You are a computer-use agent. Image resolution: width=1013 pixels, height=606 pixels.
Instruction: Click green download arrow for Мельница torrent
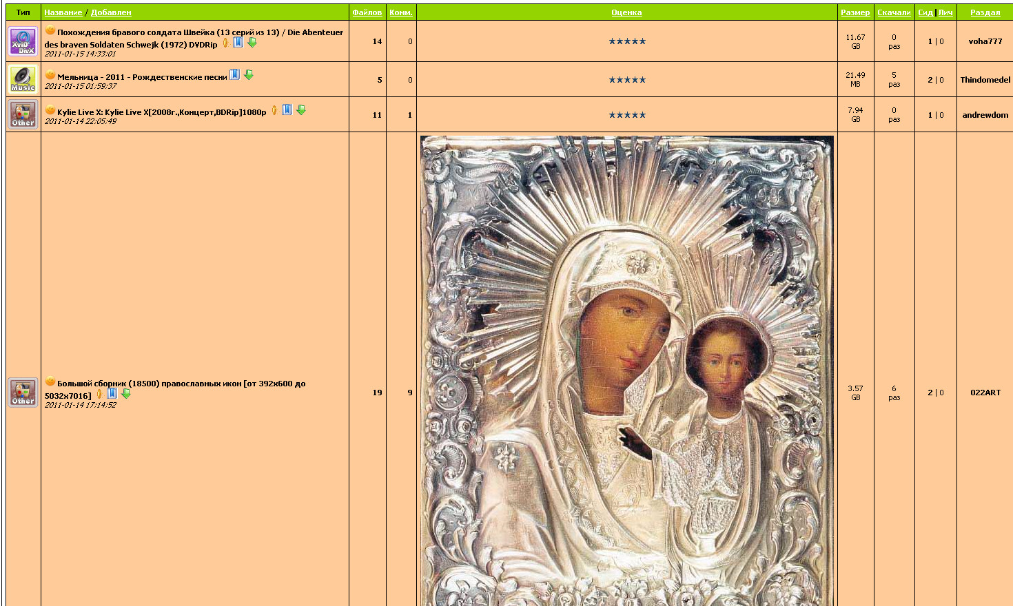249,75
